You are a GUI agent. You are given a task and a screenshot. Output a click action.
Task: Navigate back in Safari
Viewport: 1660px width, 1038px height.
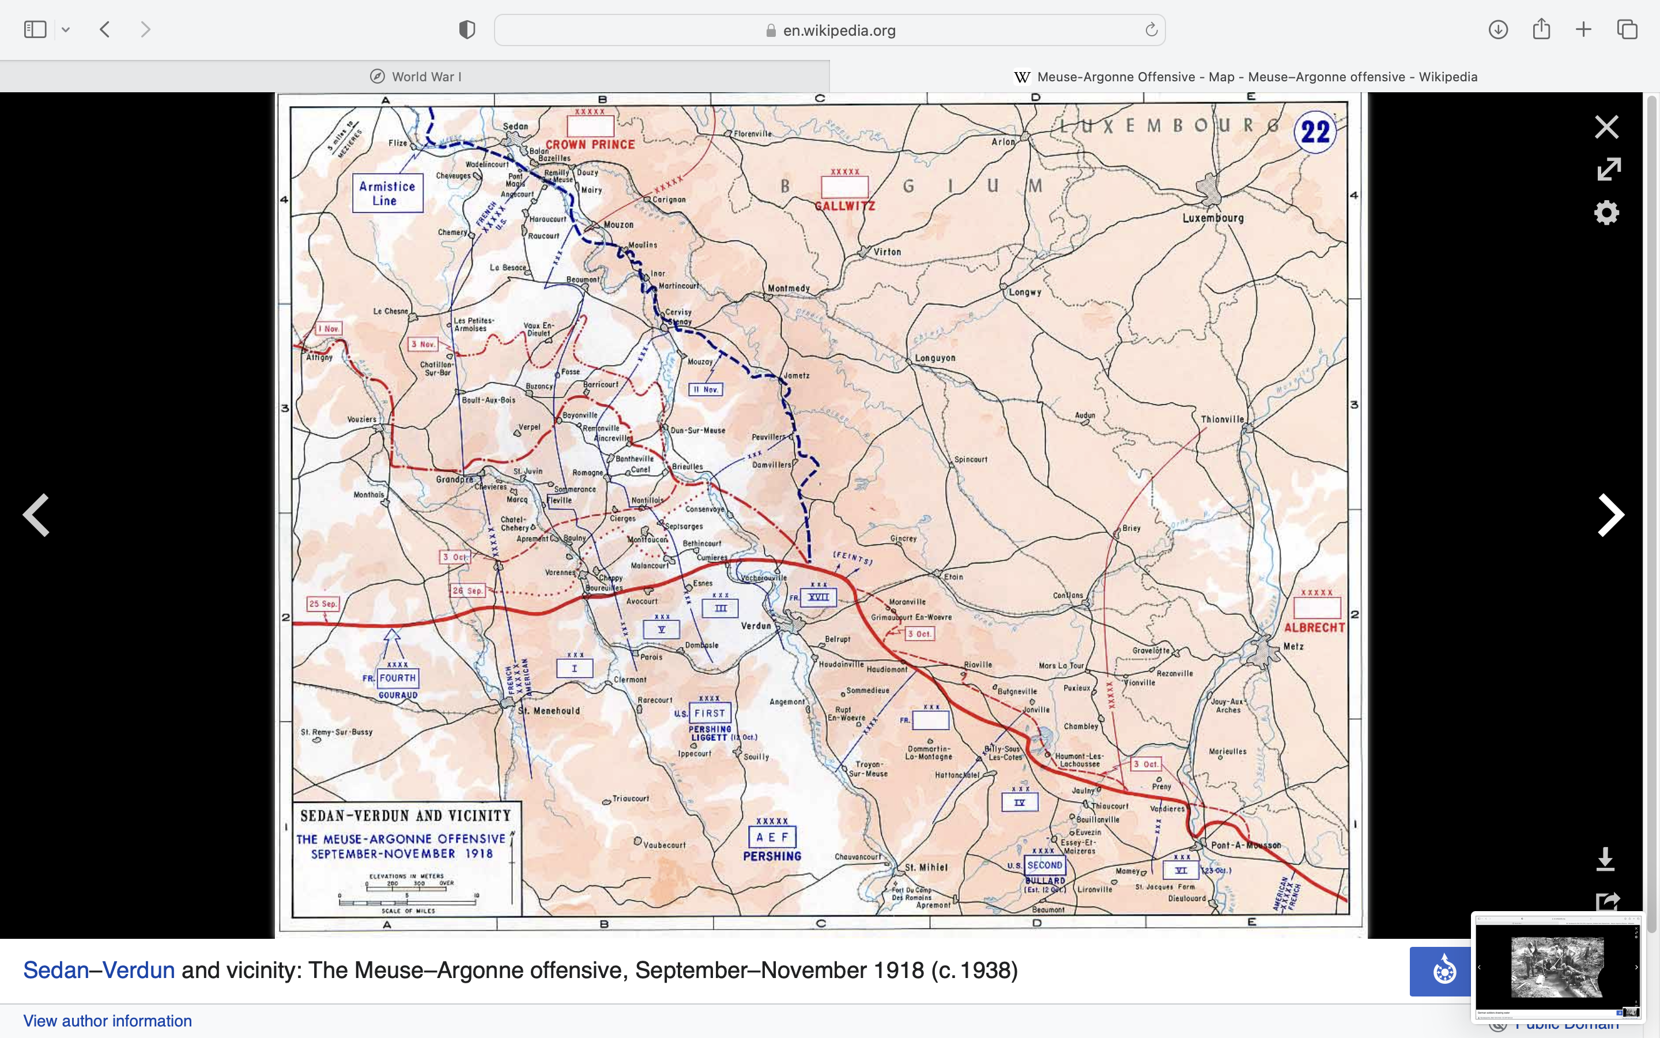pos(105,29)
